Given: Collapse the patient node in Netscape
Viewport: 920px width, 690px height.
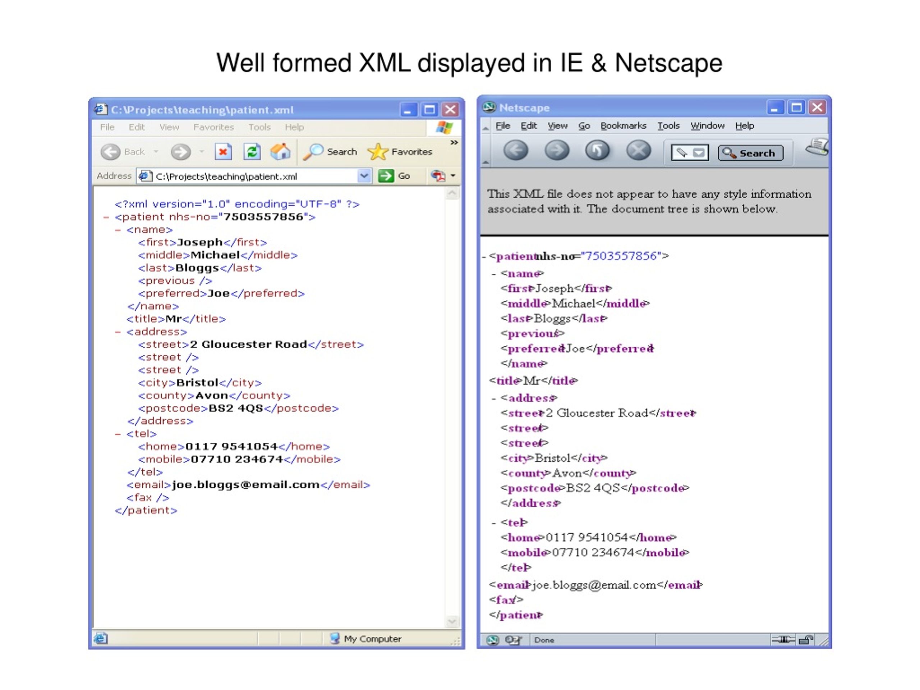Looking at the screenshot, I should click(484, 257).
